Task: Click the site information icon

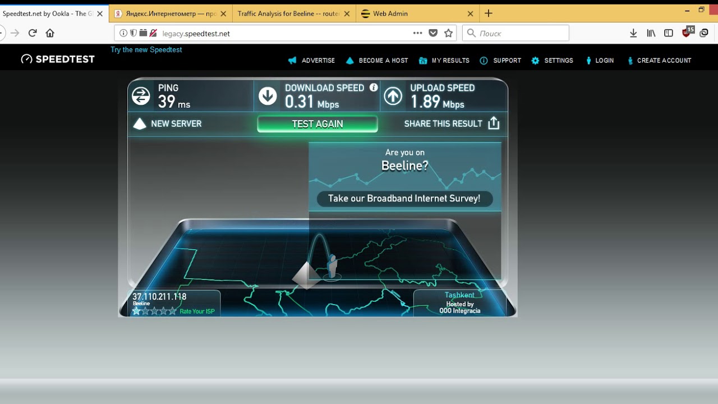Action: pyautogui.click(x=123, y=33)
